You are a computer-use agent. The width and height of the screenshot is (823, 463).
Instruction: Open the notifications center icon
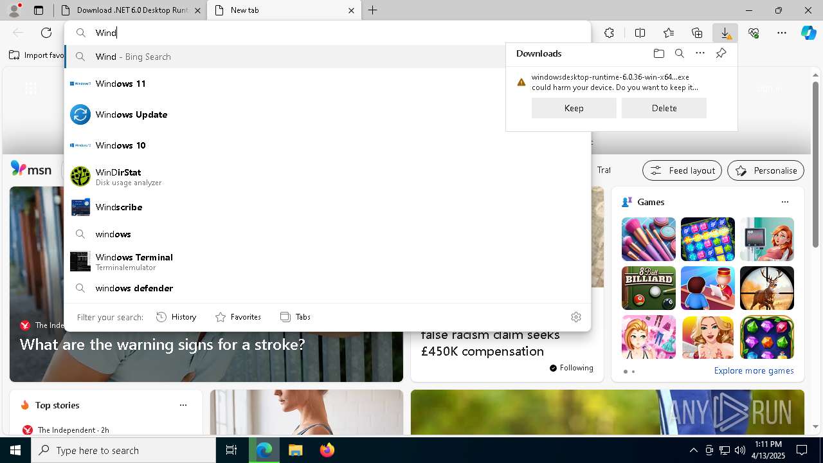[x=802, y=450]
